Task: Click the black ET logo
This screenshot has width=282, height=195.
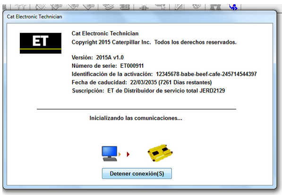Action: pyautogui.click(x=41, y=43)
